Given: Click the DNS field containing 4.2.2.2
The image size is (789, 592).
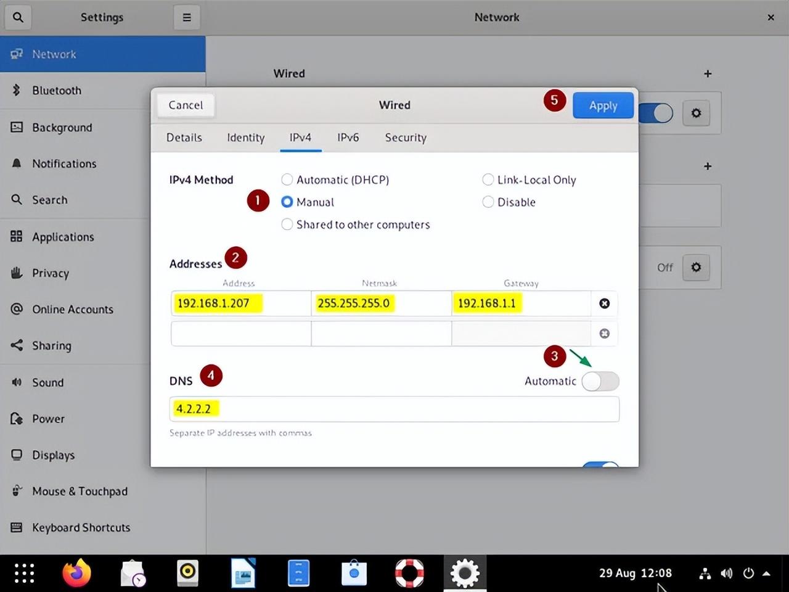Looking at the screenshot, I should tap(394, 409).
